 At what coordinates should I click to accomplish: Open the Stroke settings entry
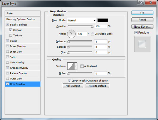pos(13,41)
